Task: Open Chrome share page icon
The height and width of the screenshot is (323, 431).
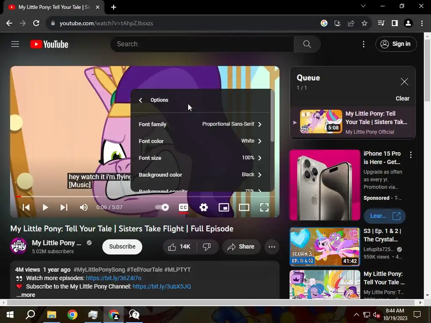Action: 351,24
